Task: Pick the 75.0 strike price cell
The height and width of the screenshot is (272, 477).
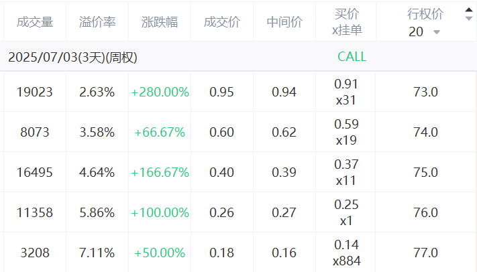Action: [425, 172]
